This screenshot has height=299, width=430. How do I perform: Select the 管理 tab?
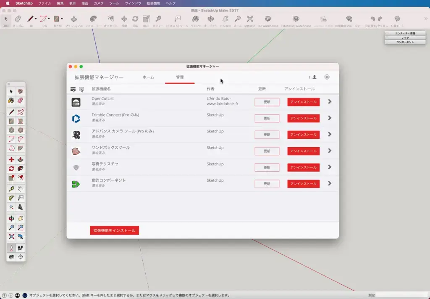click(x=180, y=77)
